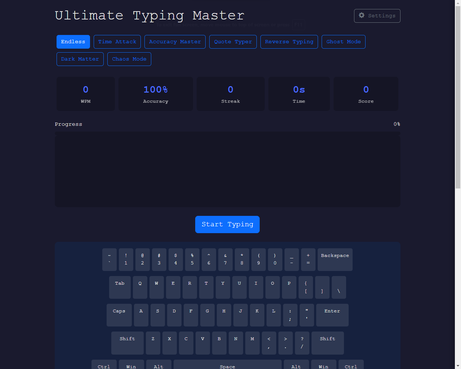Click the 2 / @ key
The image size is (461, 369).
click(x=143, y=259)
